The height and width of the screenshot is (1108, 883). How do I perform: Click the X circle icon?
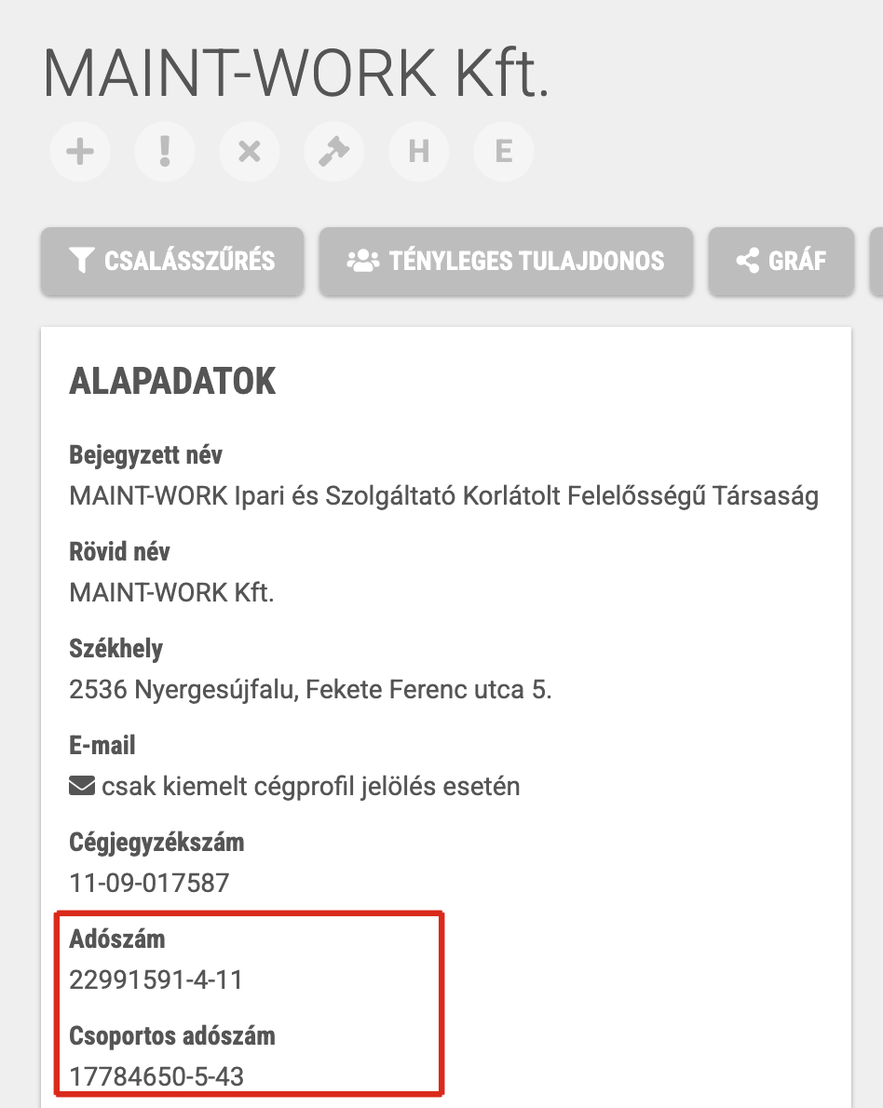250,151
